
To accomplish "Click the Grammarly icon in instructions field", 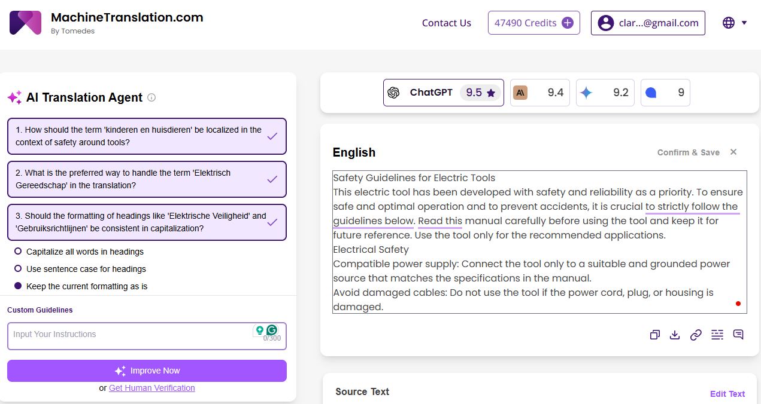I will pyautogui.click(x=272, y=330).
